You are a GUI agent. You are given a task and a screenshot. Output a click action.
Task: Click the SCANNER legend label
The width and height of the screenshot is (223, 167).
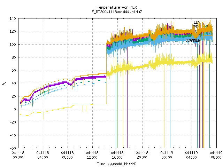(x=193, y=40)
